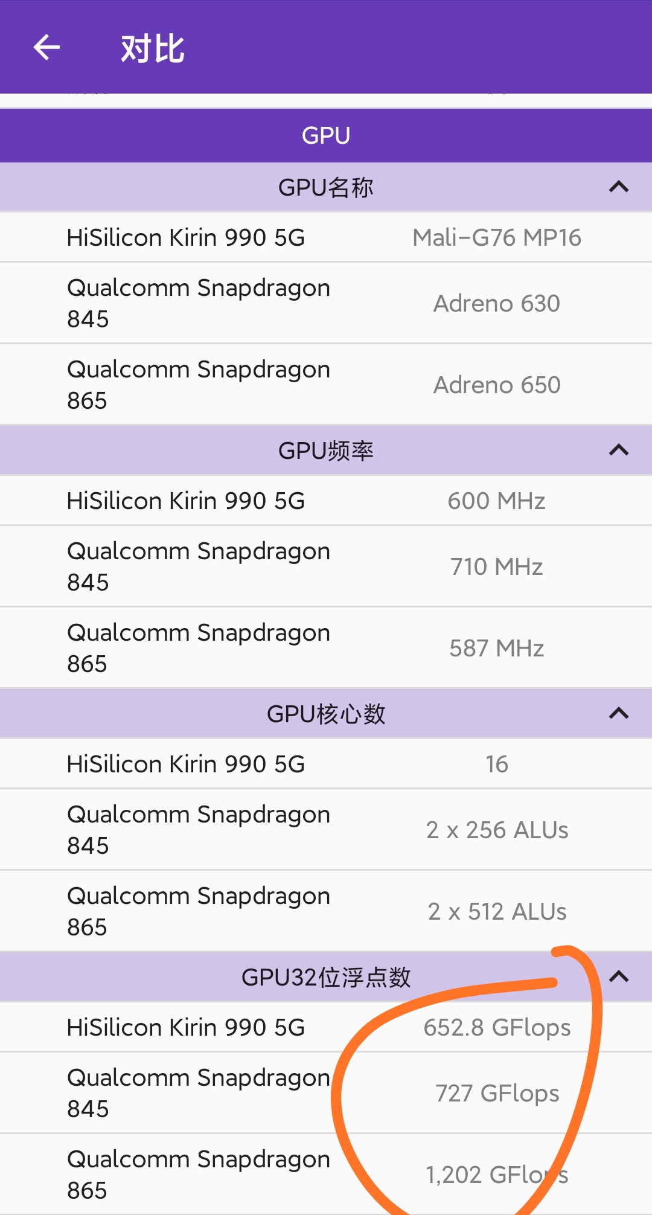Screen dimensions: 652x1215
Task: Tap the 对比 page title
Action: (152, 48)
